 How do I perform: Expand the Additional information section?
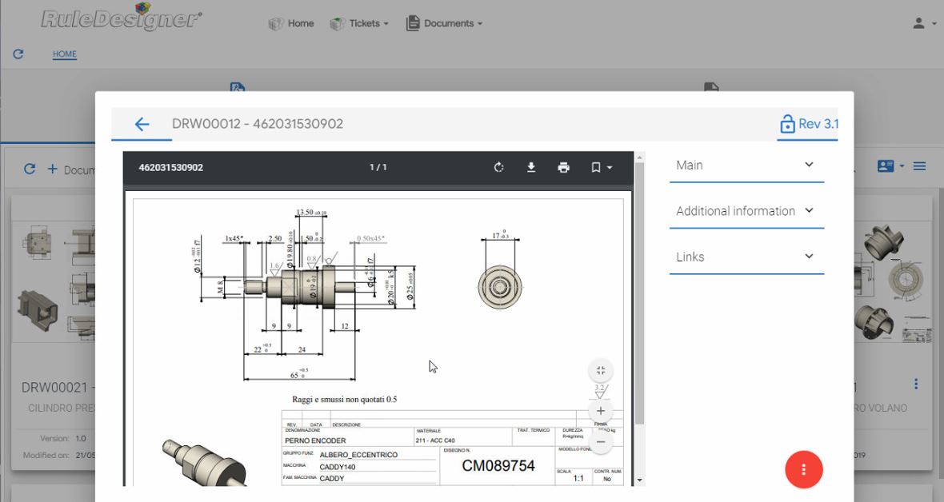[x=746, y=211]
